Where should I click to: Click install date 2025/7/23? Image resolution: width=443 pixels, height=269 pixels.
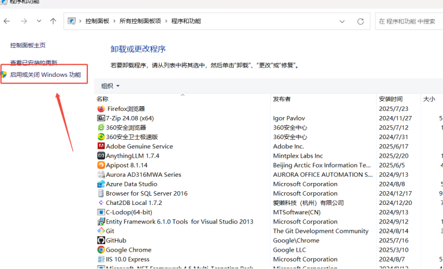393,109
